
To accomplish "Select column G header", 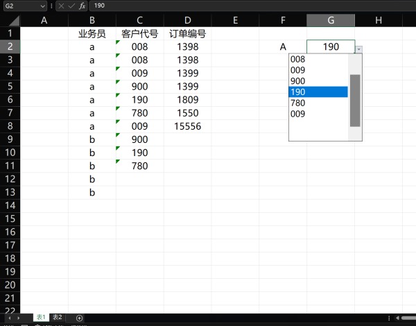I will tap(331, 20).
